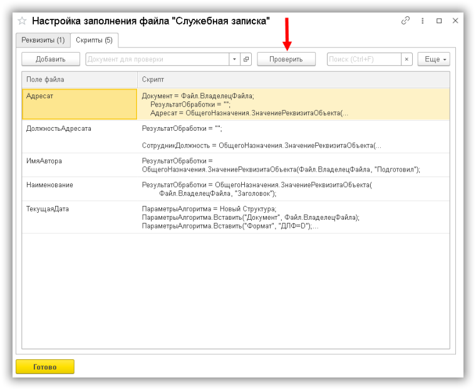Open the vertical three-dot options menu
The width and height of the screenshot is (476, 390).
423,21
